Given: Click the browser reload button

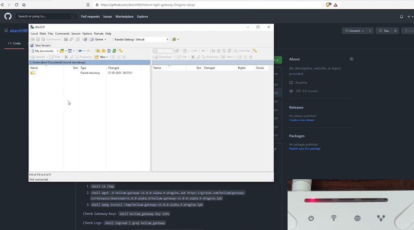Looking at the screenshot, I should point(16,5).
